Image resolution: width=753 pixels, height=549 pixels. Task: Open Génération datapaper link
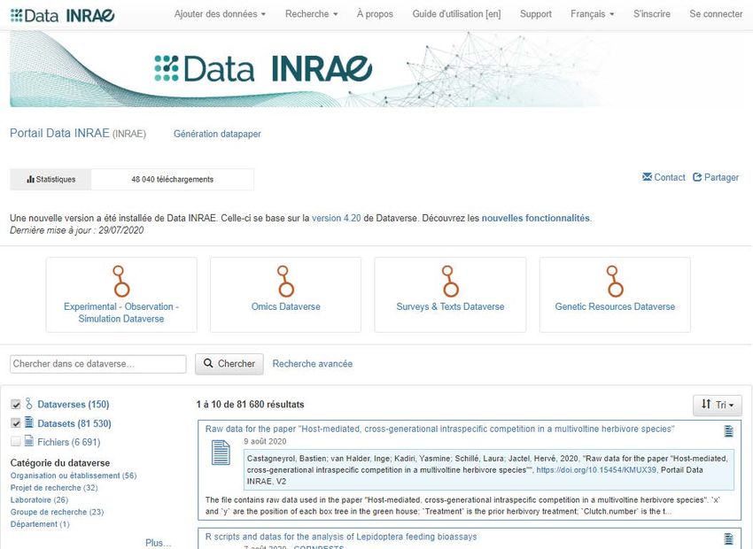tap(217, 134)
